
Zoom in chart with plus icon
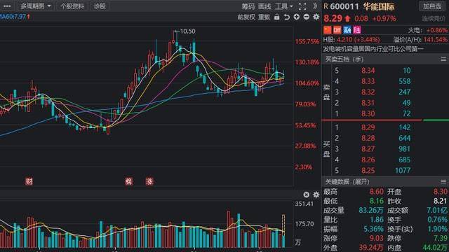[x=296, y=17]
